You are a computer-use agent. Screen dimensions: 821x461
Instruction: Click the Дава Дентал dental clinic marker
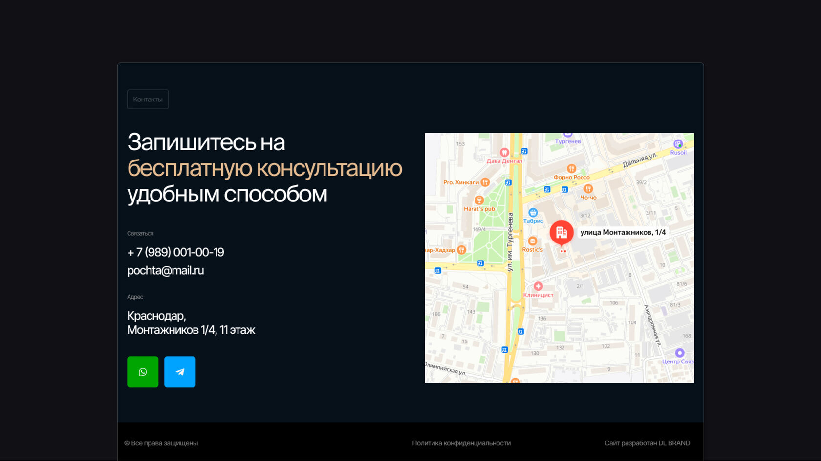point(504,152)
